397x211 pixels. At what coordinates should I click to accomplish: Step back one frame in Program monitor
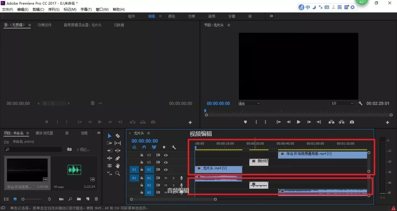[288, 122]
